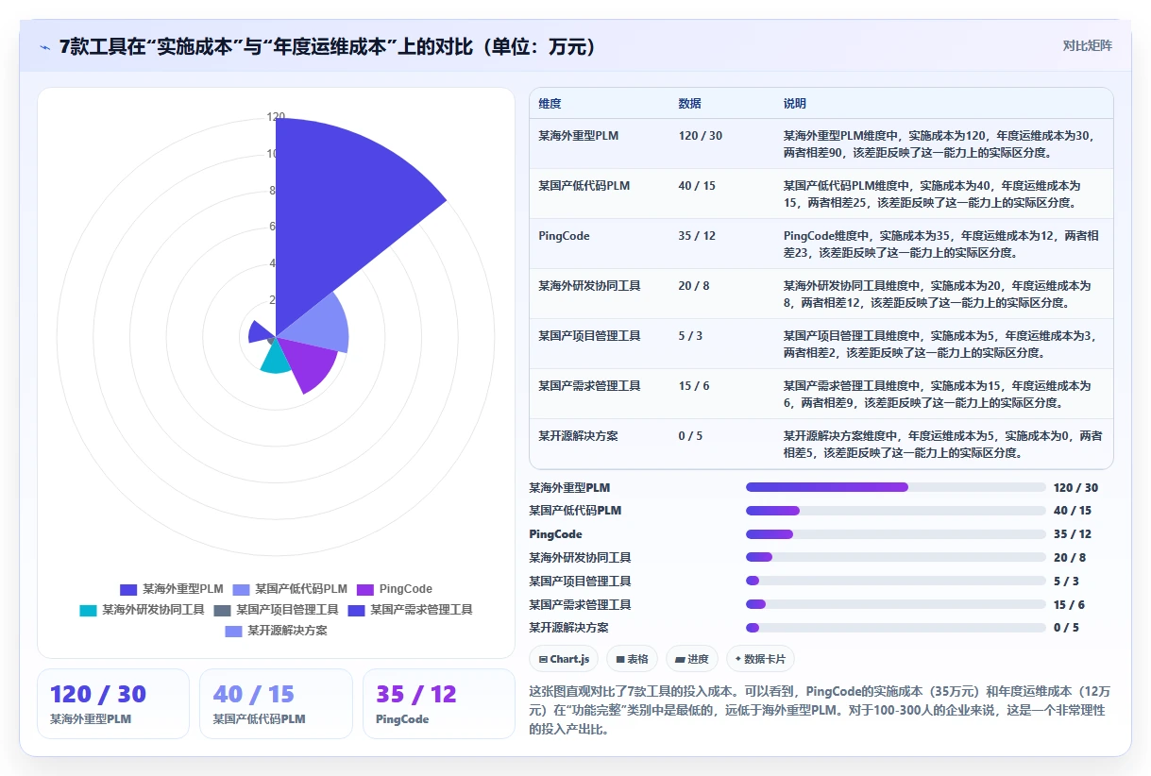The image size is (1151, 776).
Task: Click the 表格 chip
Action: [632, 659]
